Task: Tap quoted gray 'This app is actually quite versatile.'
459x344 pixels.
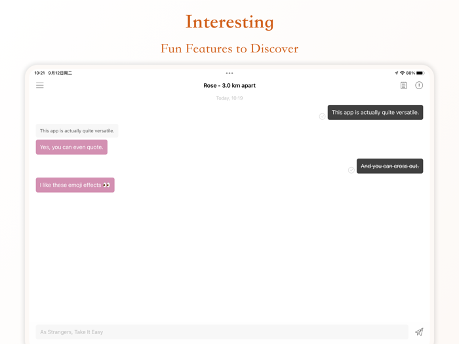Action: coord(77,131)
